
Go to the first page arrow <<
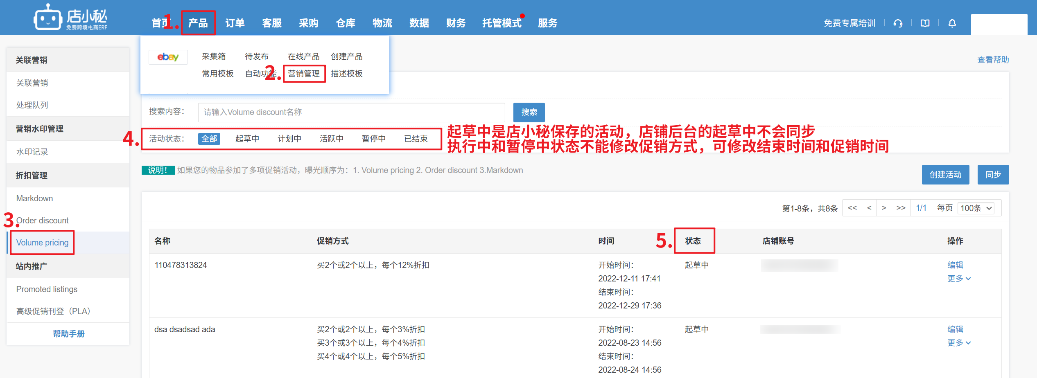pyautogui.click(x=852, y=208)
